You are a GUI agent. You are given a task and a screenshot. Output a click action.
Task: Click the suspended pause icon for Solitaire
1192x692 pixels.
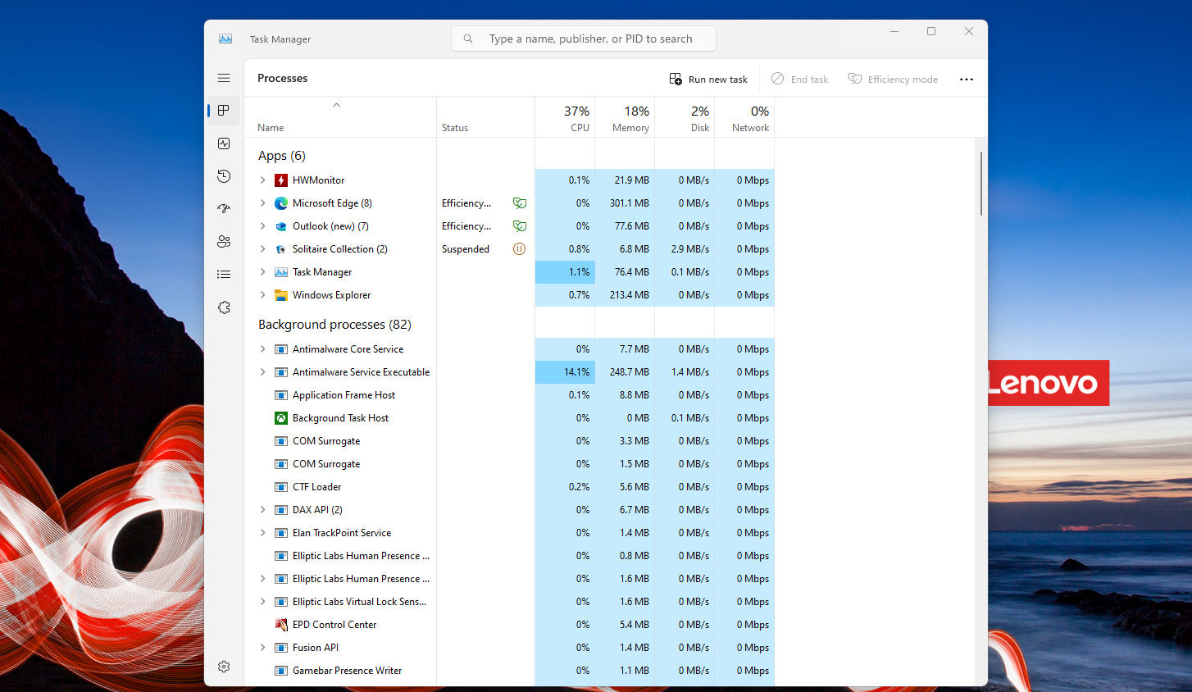click(519, 249)
